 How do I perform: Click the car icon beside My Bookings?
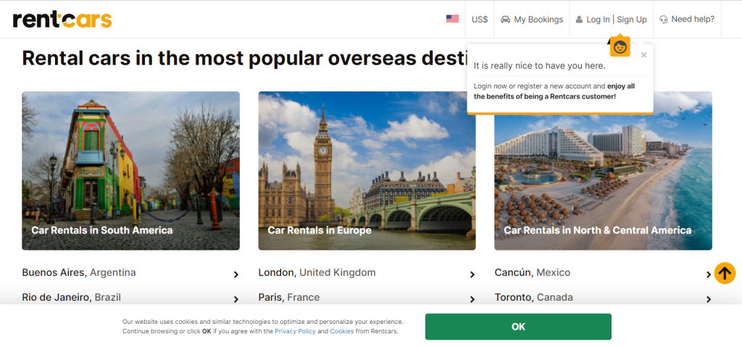(x=505, y=20)
